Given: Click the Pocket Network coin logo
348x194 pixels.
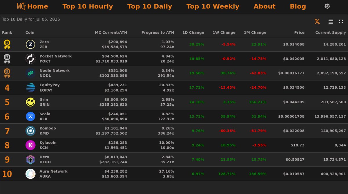Looking at the screenshot, I should tap(30, 59).
